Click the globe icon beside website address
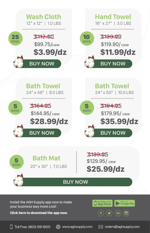The height and width of the screenshot is (233, 150). [x=58, y=227]
